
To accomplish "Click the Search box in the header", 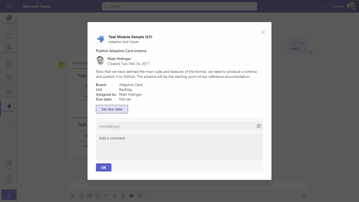I will point(179,6).
